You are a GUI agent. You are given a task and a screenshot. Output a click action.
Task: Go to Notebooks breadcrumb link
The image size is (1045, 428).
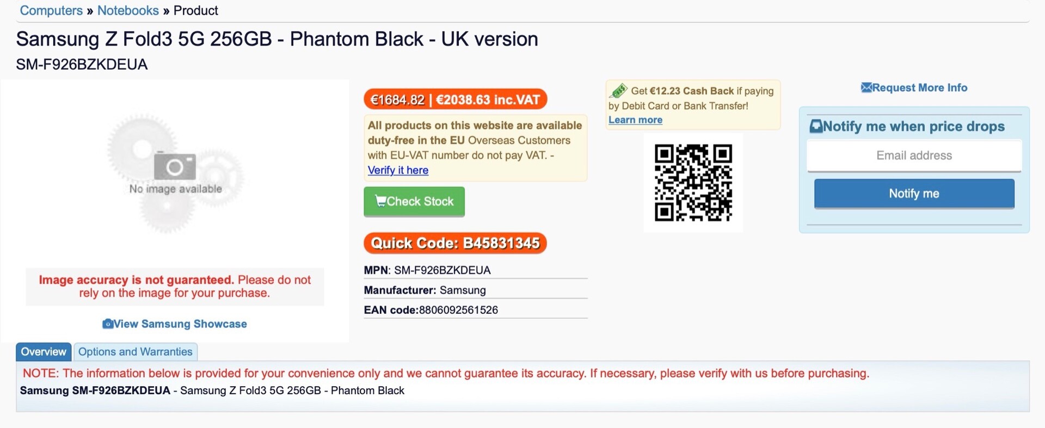pos(128,10)
